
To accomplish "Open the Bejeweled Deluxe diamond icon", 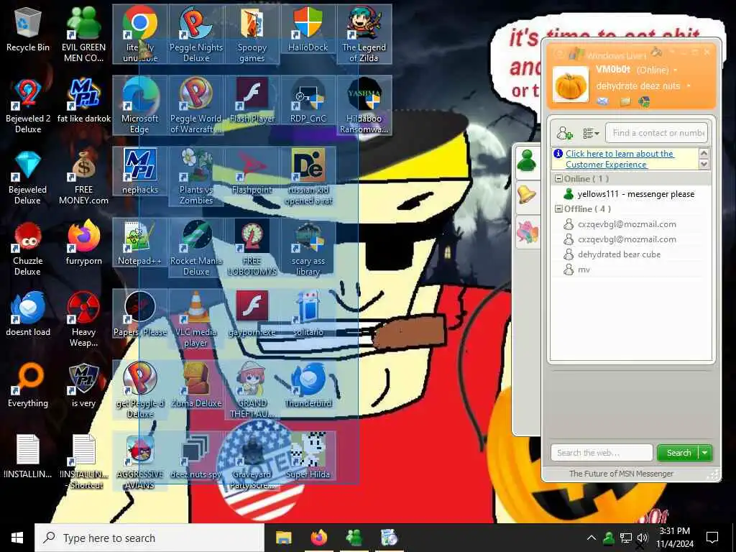I will tap(28, 177).
